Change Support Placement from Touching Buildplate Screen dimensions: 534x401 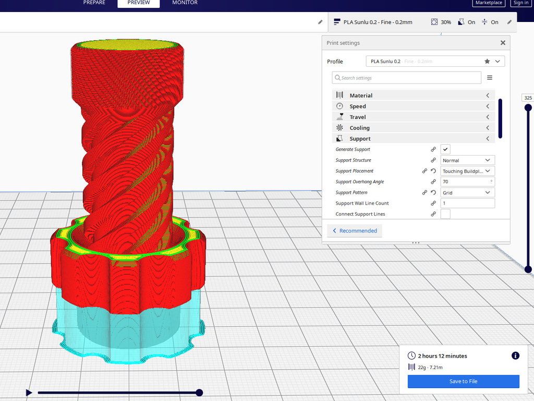tap(467, 171)
